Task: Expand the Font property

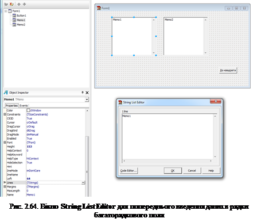Action: tap(5, 143)
